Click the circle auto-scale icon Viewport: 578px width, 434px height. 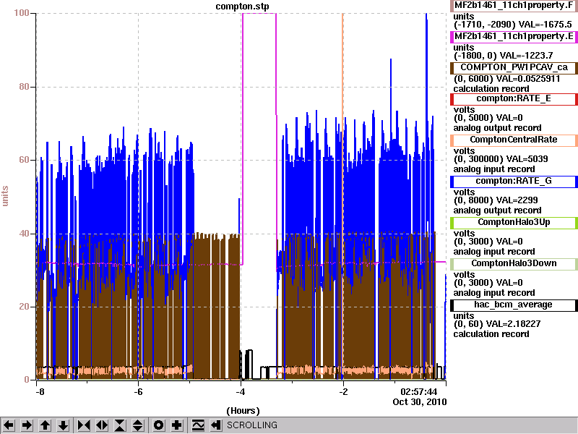pos(158,425)
